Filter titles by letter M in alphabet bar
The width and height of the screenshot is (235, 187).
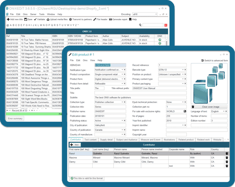click(41, 25)
